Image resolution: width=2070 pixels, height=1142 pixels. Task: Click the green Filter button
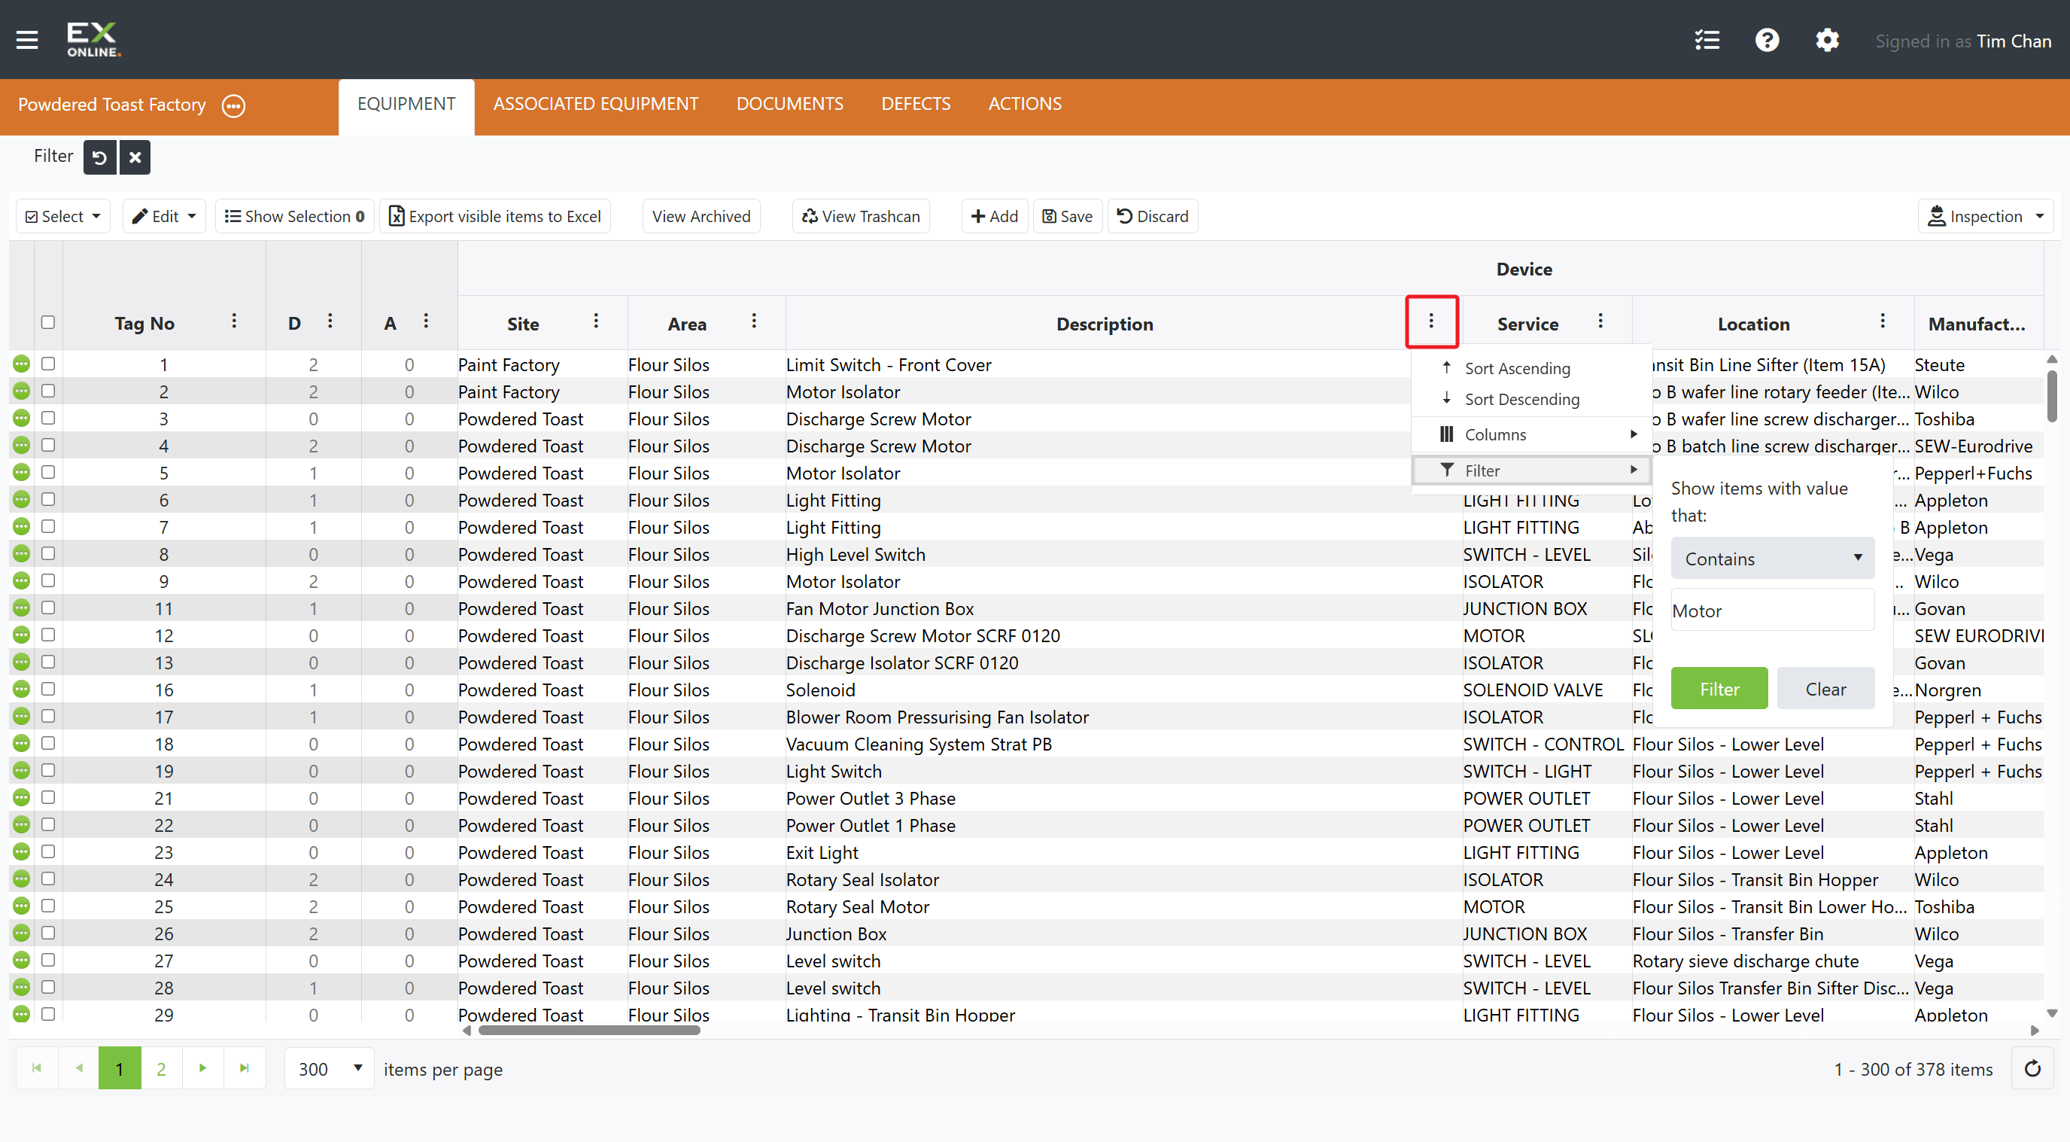[x=1719, y=688]
